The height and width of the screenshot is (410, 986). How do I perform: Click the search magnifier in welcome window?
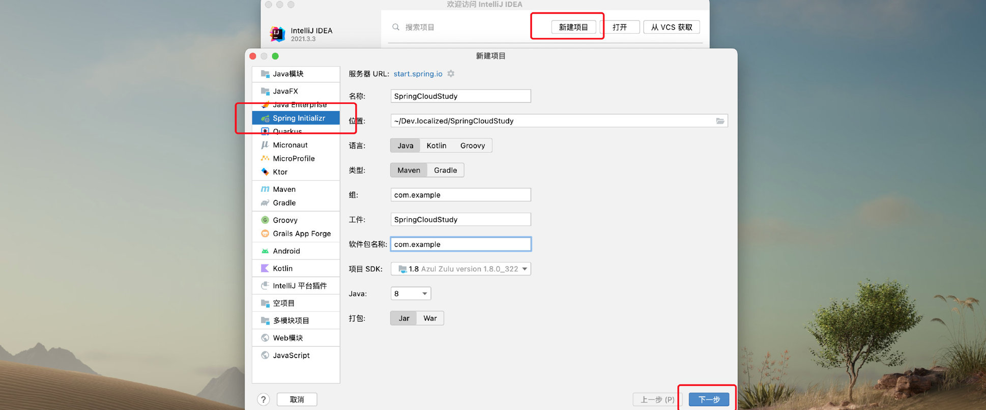point(396,27)
